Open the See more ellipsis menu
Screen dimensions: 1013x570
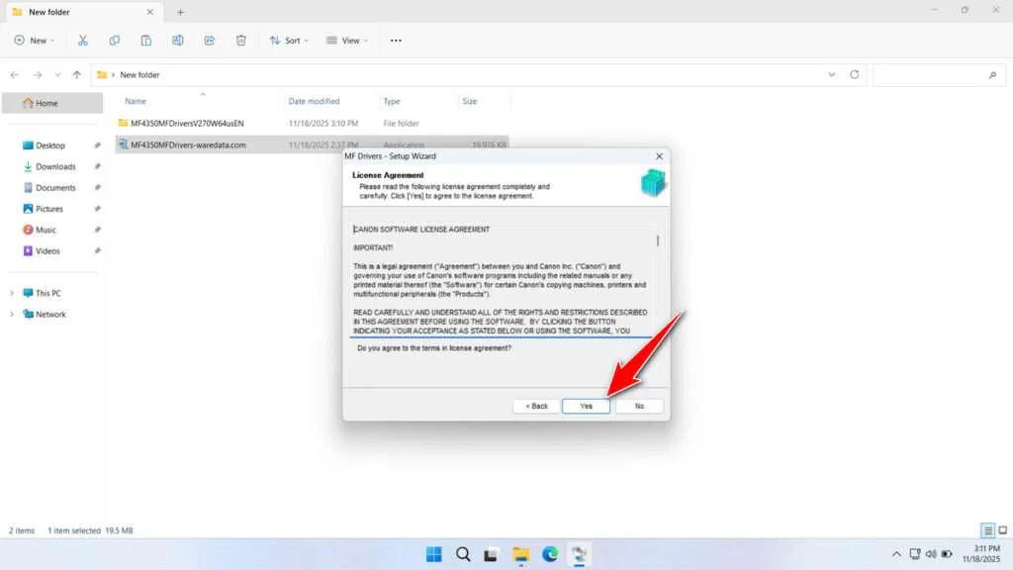coord(396,41)
